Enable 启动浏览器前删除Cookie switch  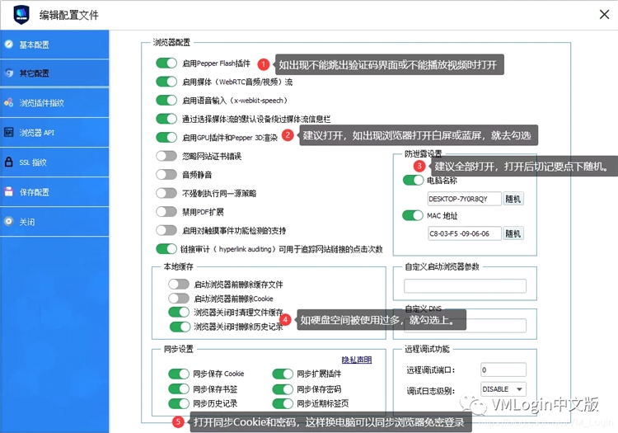(x=179, y=298)
